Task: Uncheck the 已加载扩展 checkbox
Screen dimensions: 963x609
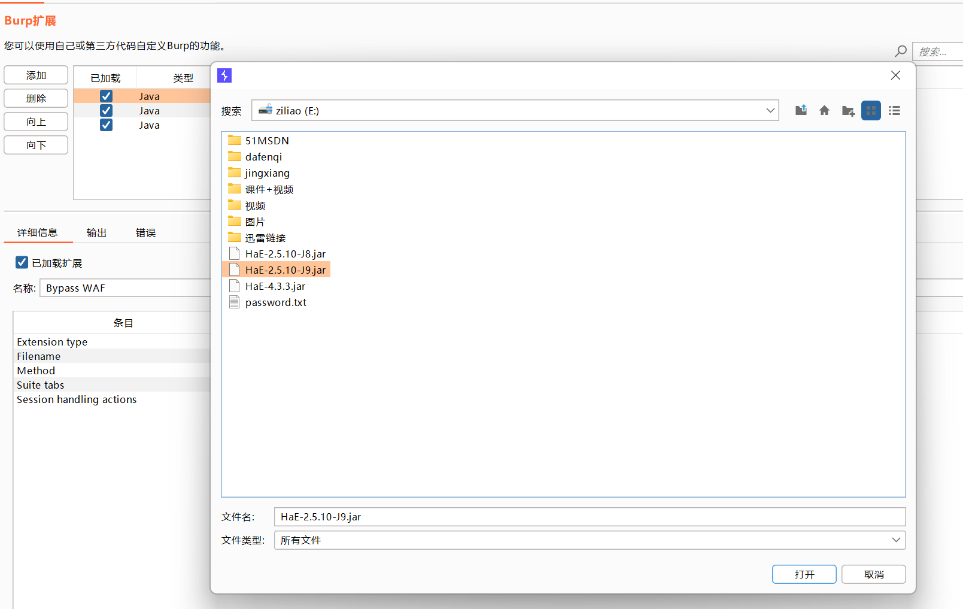Action: point(22,262)
